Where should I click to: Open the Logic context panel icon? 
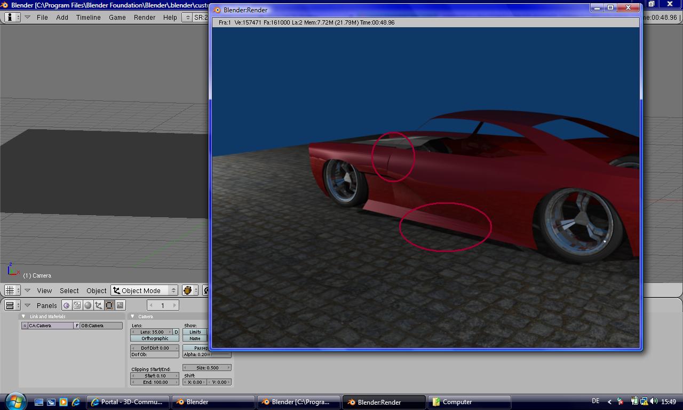coord(67,305)
